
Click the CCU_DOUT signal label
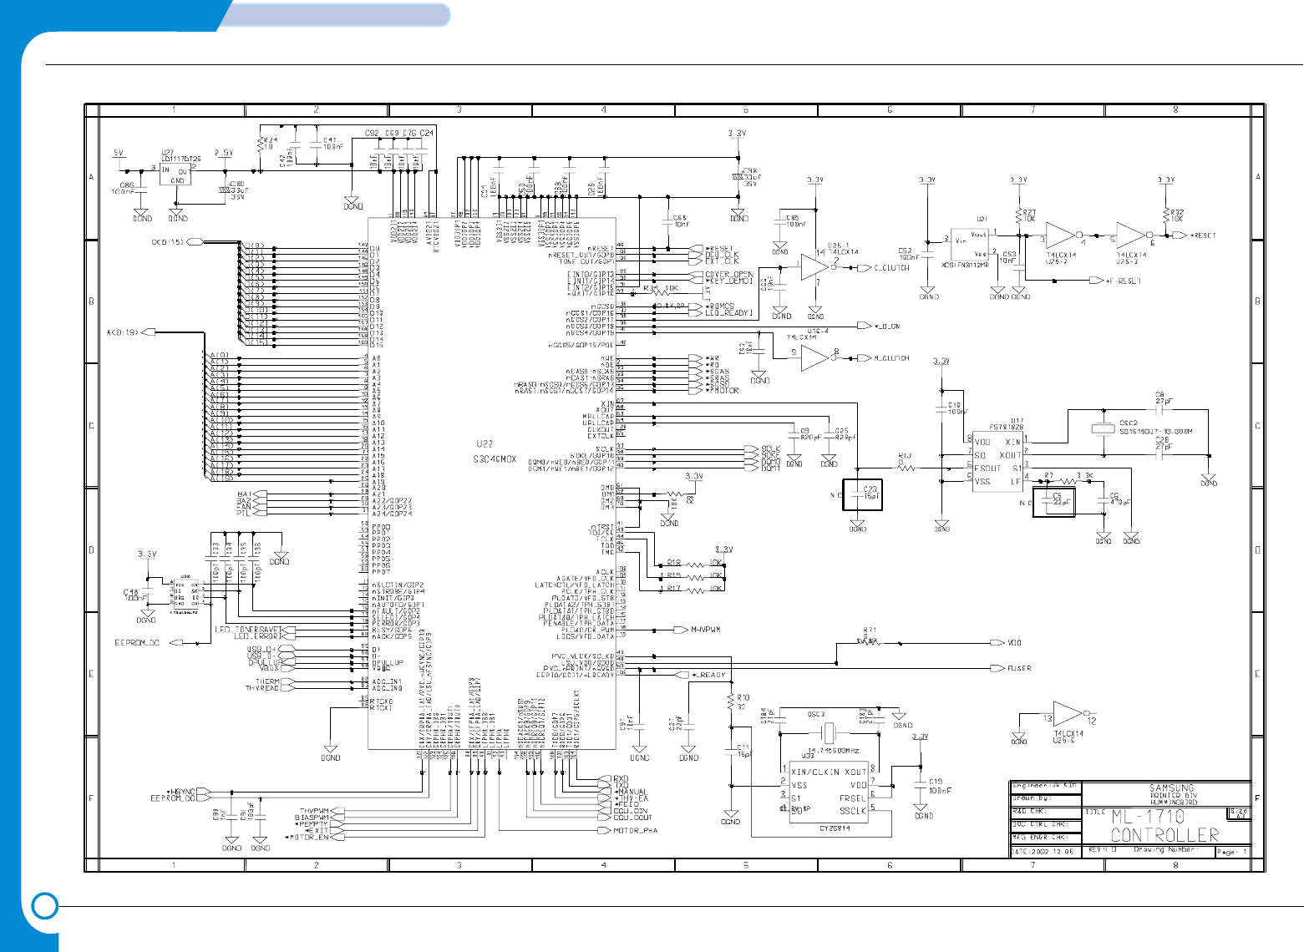click(x=632, y=818)
